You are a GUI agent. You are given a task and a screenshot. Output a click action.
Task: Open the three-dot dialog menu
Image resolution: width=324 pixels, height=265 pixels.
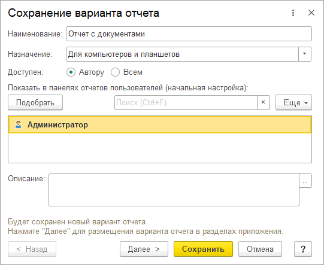click(x=293, y=13)
